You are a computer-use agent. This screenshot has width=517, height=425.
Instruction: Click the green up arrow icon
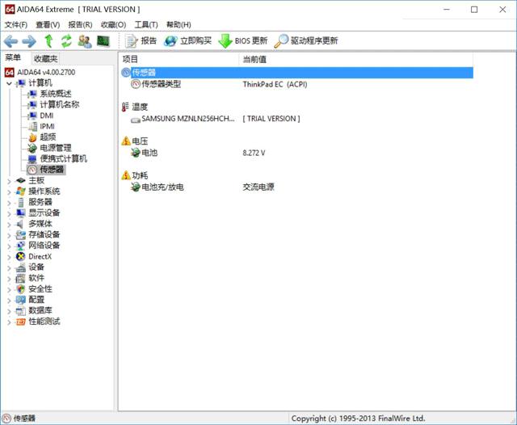click(x=48, y=41)
